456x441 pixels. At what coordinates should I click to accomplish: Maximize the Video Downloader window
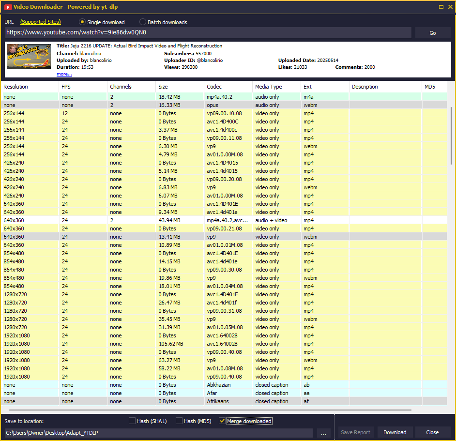pos(441,7)
